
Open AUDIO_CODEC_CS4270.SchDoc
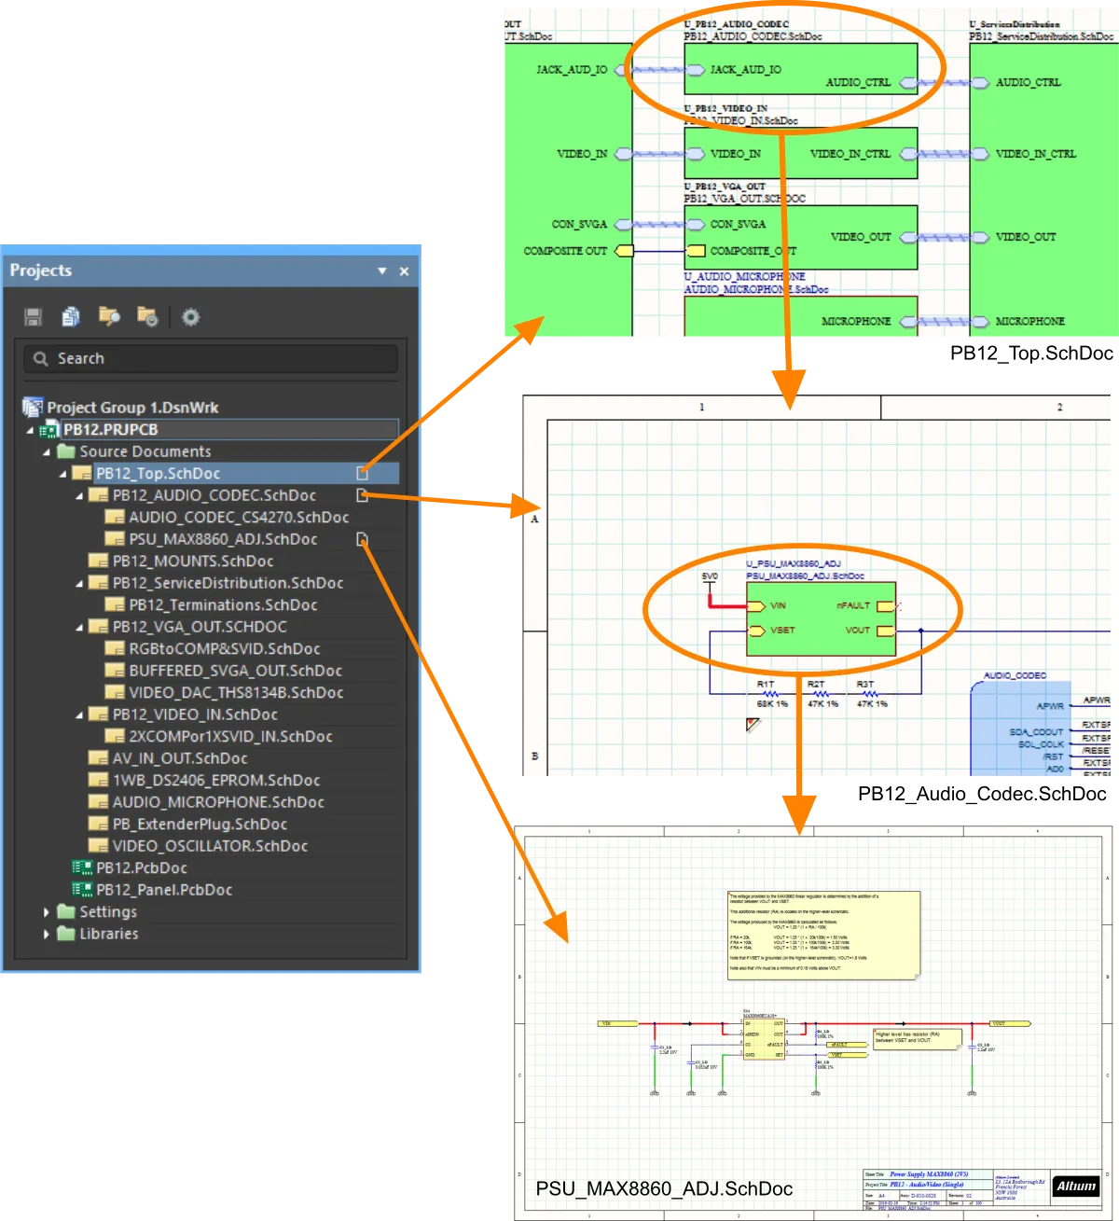click(x=239, y=518)
